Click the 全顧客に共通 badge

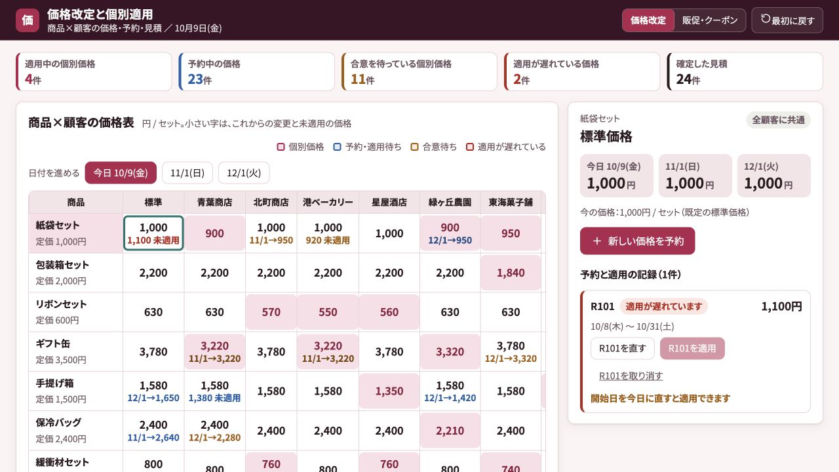point(778,120)
